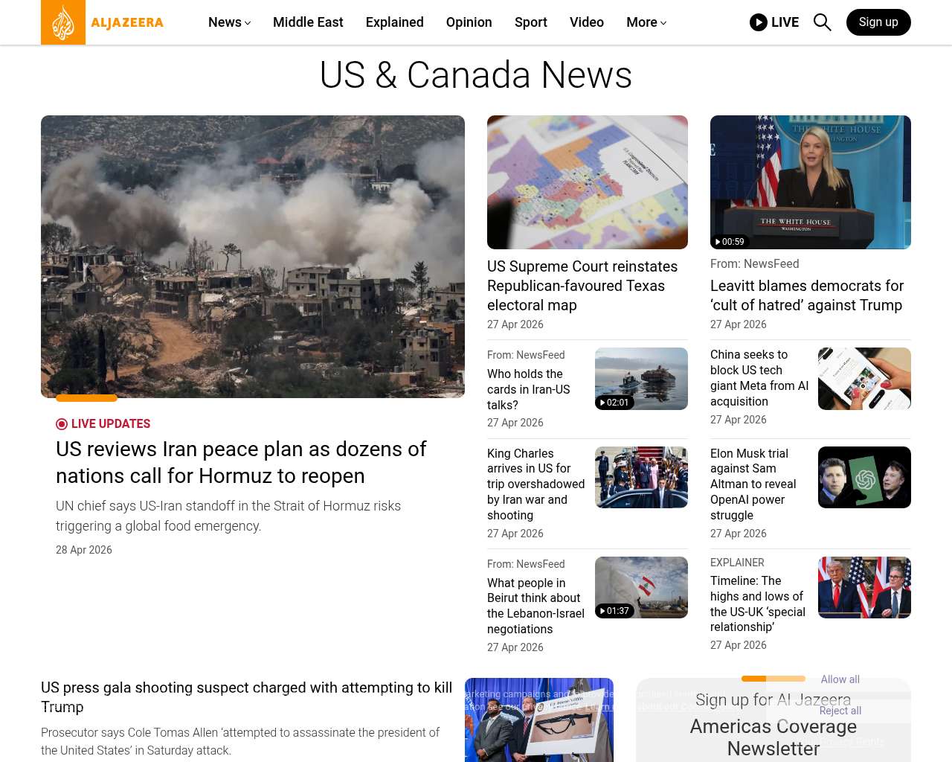This screenshot has height=762, width=952.
Task: Go to the Opinion section
Action: (469, 22)
